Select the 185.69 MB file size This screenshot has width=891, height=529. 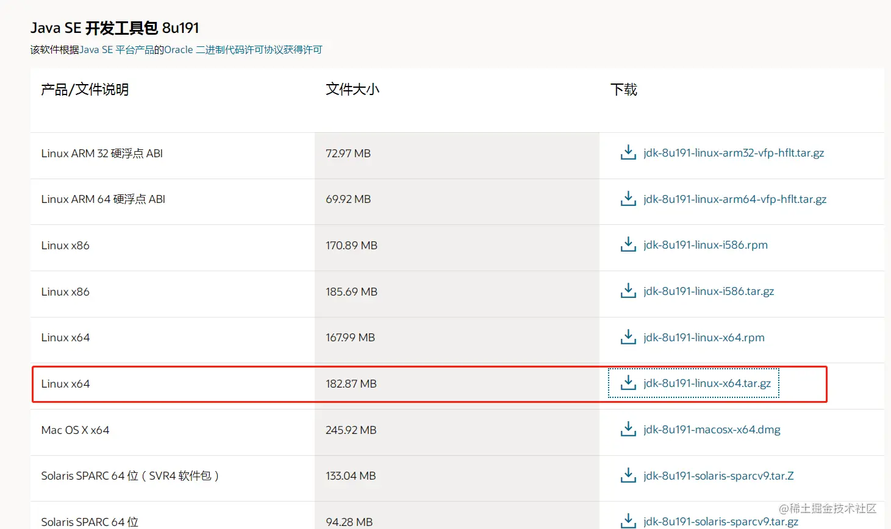(351, 292)
